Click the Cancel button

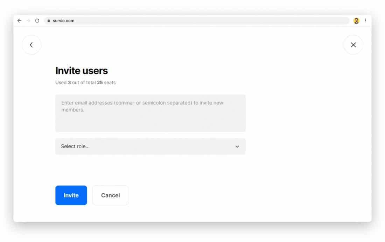click(110, 195)
